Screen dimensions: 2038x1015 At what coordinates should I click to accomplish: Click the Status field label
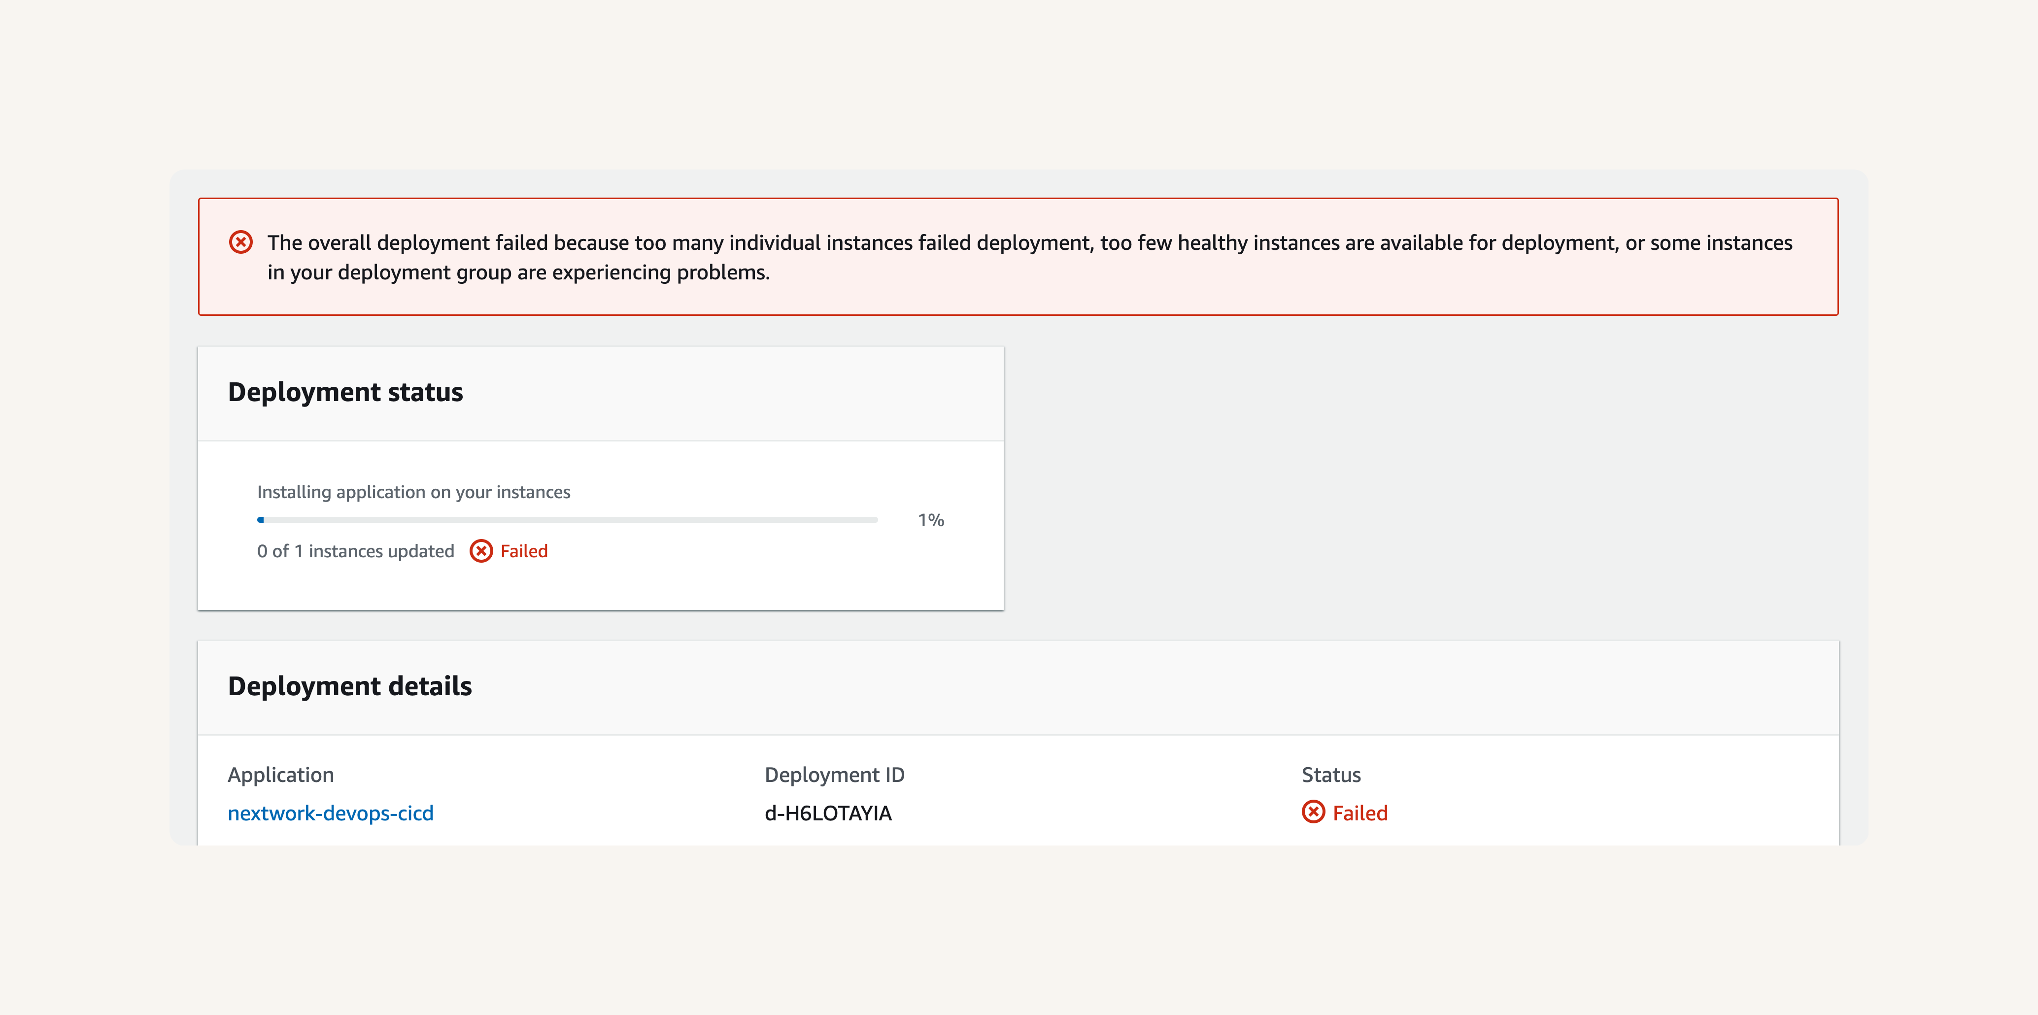point(1331,775)
